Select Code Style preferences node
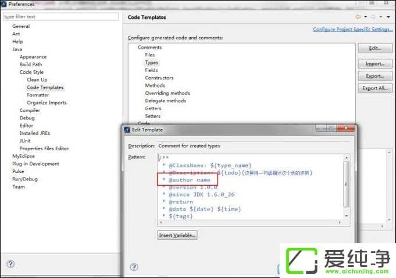 point(31,72)
